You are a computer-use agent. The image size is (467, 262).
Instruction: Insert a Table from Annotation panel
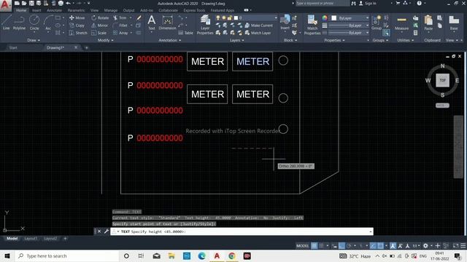186,33
